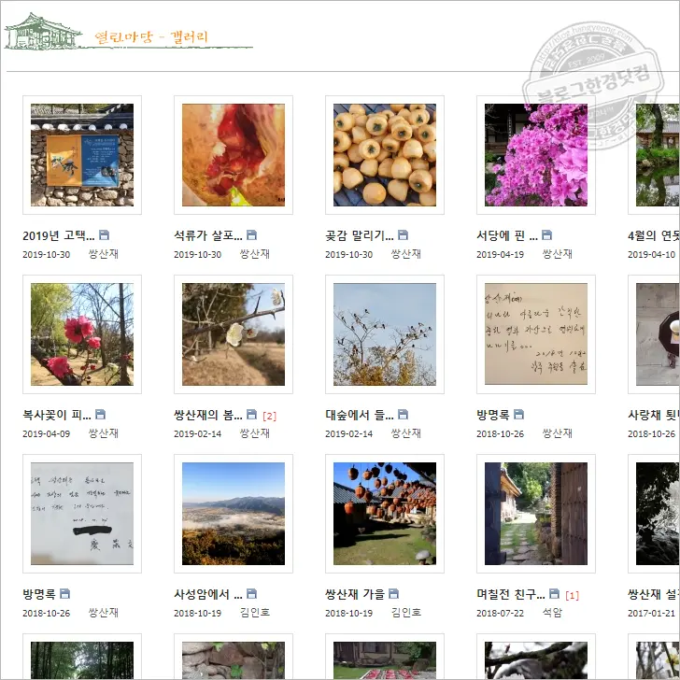
Task: Open the handwritten guestbook note thumbnail dated 2018-10-26 with beige paper
Action: click(x=536, y=334)
